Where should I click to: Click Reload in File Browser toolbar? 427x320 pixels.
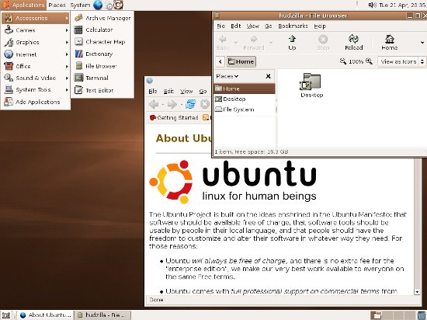coord(353,43)
